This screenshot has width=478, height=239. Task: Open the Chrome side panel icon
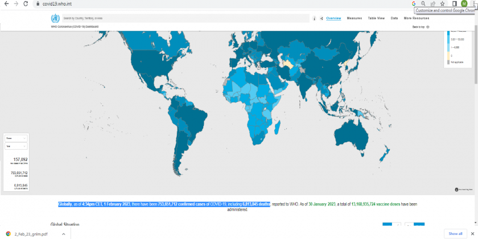[x=454, y=3]
